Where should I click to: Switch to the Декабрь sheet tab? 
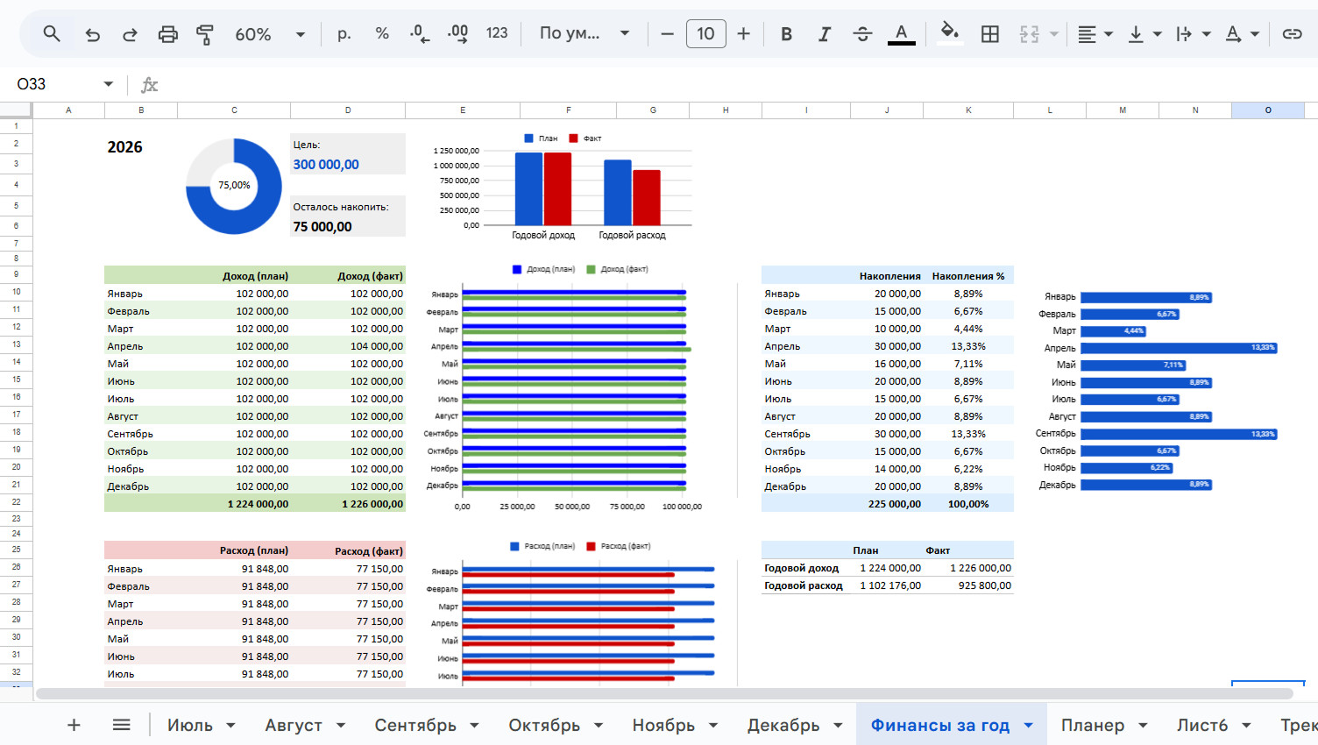[783, 725]
